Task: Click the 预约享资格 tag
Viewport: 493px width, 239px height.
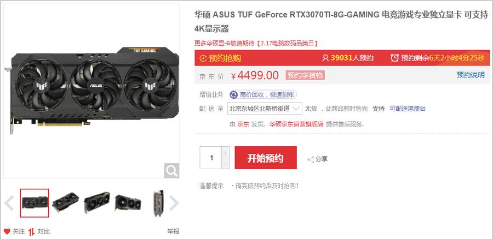Action: point(305,75)
